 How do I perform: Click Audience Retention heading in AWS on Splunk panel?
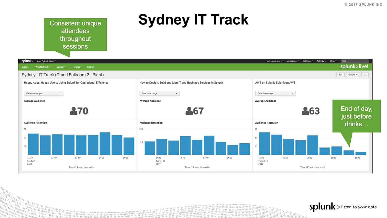tap(267, 123)
